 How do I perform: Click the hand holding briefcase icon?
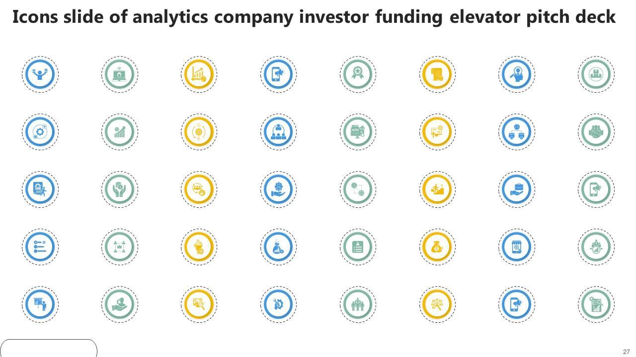click(517, 189)
